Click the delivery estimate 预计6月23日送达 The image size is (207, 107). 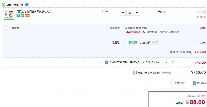click(x=169, y=32)
